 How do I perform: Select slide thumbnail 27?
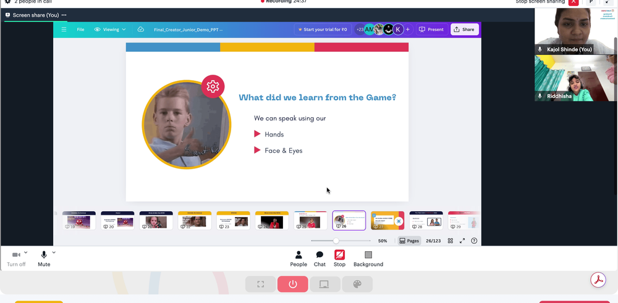point(387,220)
